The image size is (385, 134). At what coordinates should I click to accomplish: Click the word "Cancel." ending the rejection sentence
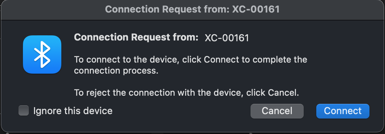coord(284,93)
